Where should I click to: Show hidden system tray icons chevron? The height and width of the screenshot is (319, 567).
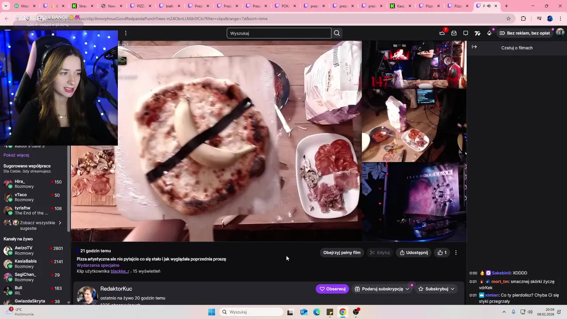coord(504,312)
